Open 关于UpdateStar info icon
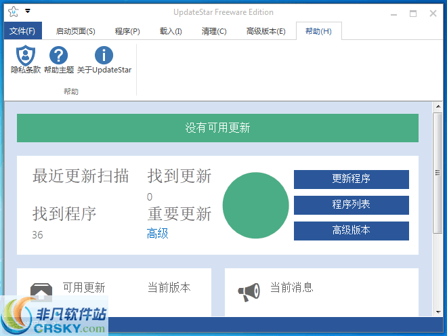The image size is (447, 336). [104, 56]
